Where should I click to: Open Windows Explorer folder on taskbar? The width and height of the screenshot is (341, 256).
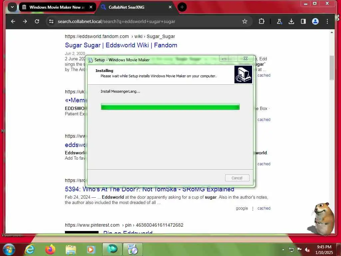[71, 250]
